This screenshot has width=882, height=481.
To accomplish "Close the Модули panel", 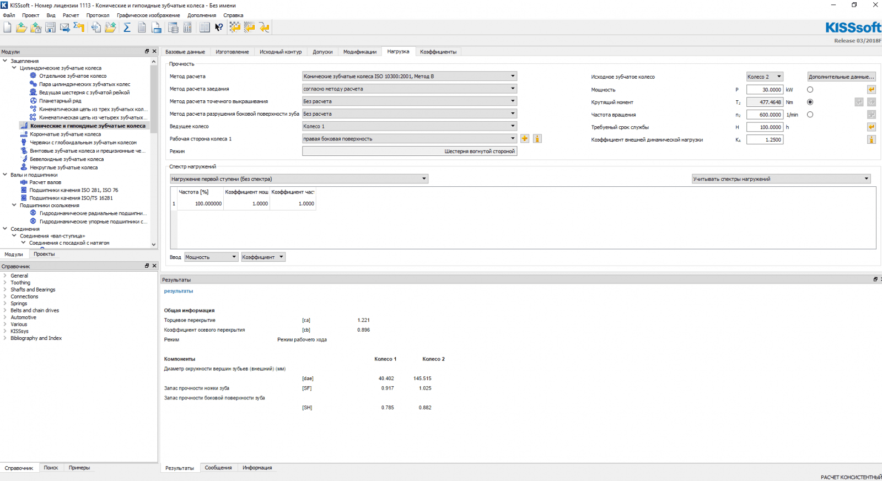I will (154, 51).
